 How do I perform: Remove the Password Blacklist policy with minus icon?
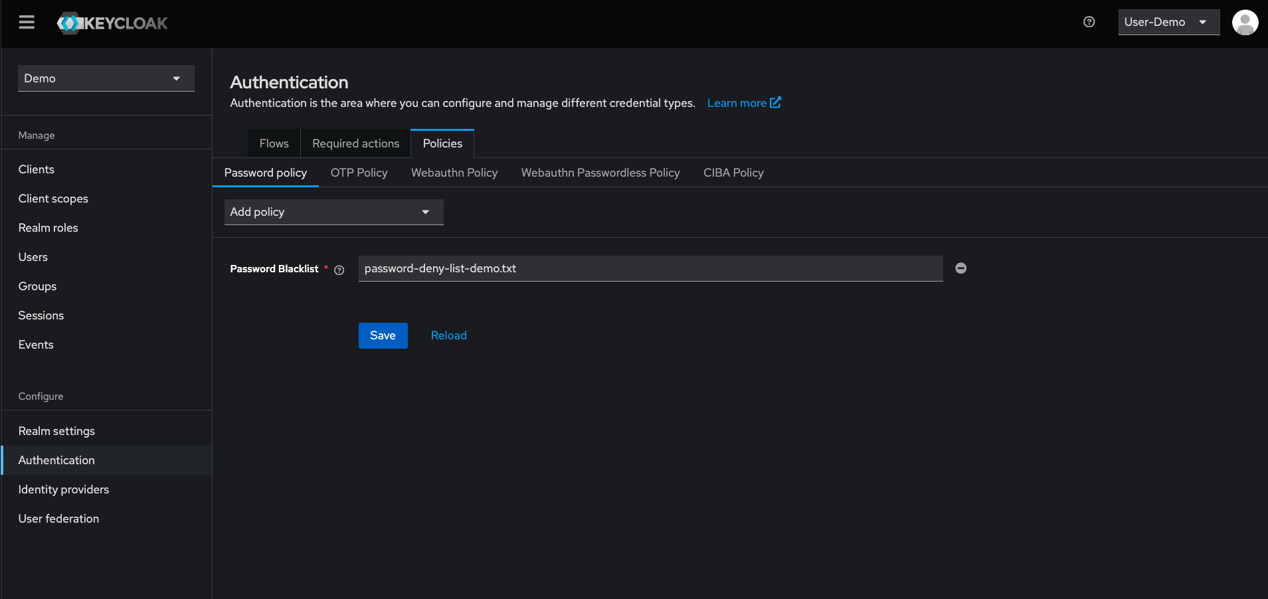[960, 268]
